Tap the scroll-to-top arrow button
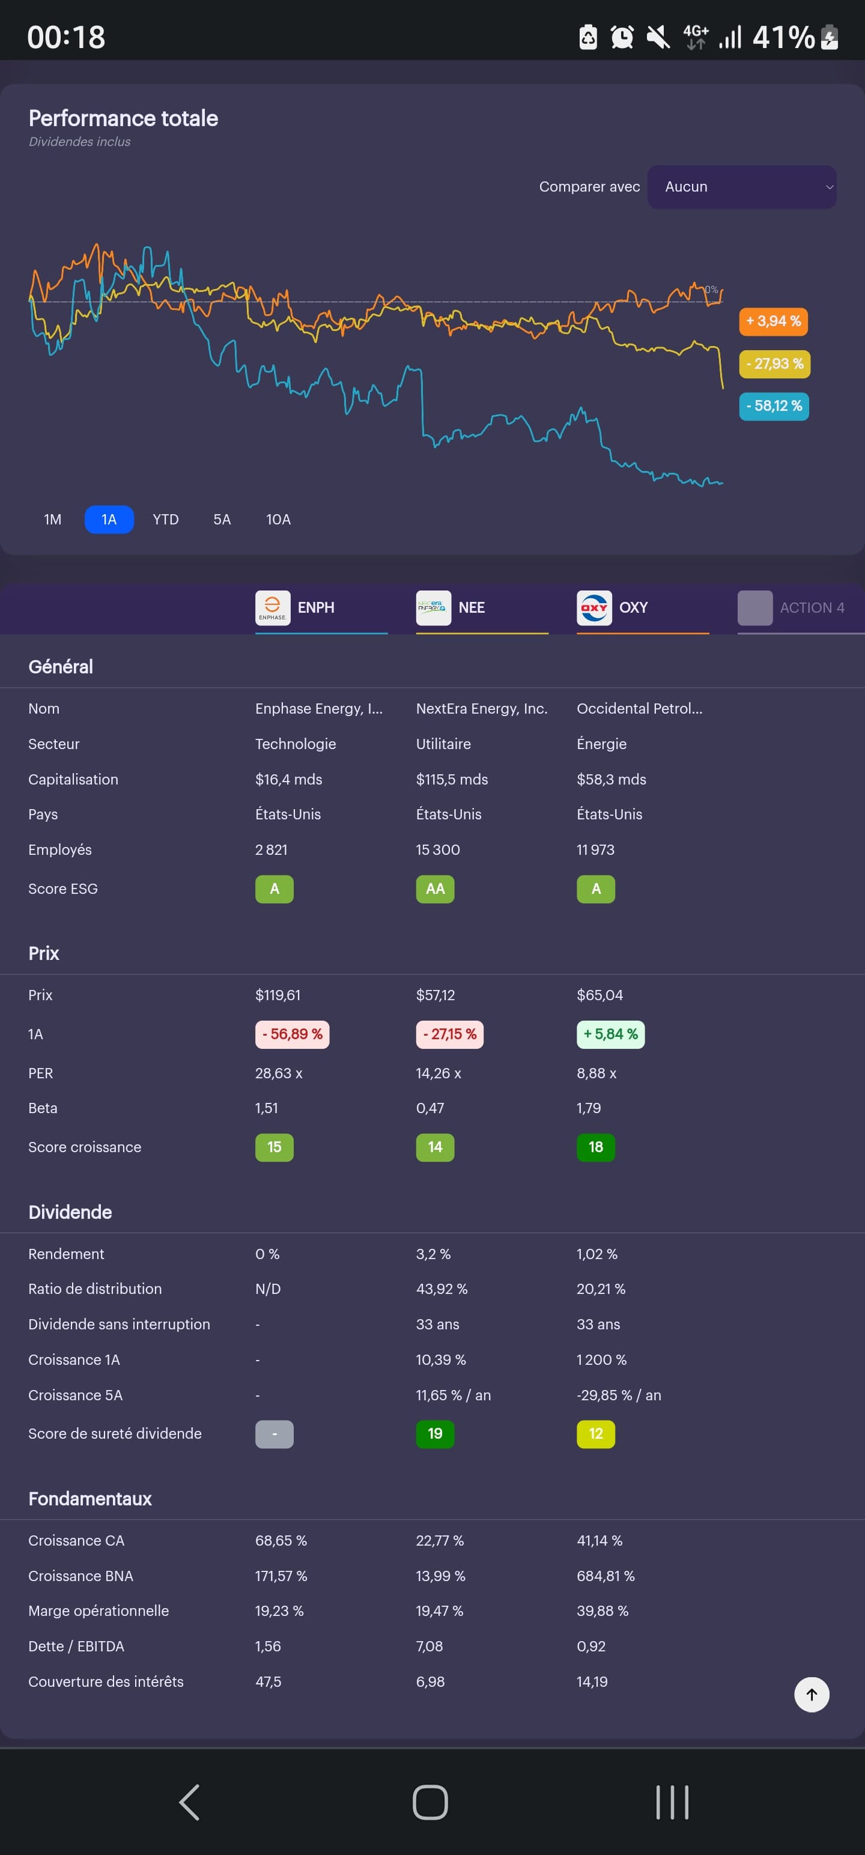The image size is (865, 1855). 812,1695
